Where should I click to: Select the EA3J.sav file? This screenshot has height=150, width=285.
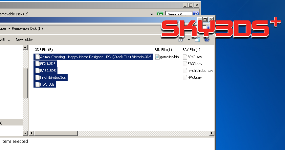coord(192,64)
